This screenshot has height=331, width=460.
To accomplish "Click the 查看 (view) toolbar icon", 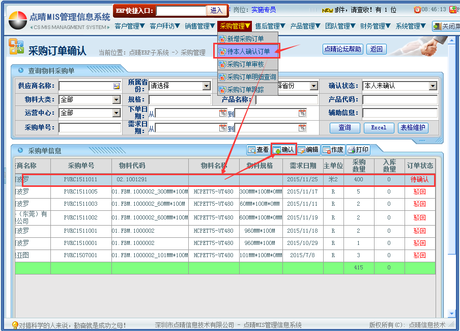I will coord(258,150).
